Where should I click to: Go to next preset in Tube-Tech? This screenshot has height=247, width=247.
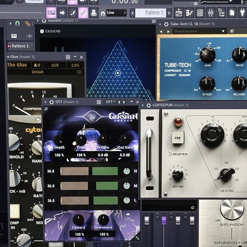click(168, 32)
